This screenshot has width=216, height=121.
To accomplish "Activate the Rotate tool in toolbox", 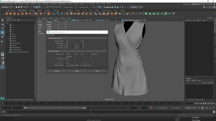I will pos(2,37).
